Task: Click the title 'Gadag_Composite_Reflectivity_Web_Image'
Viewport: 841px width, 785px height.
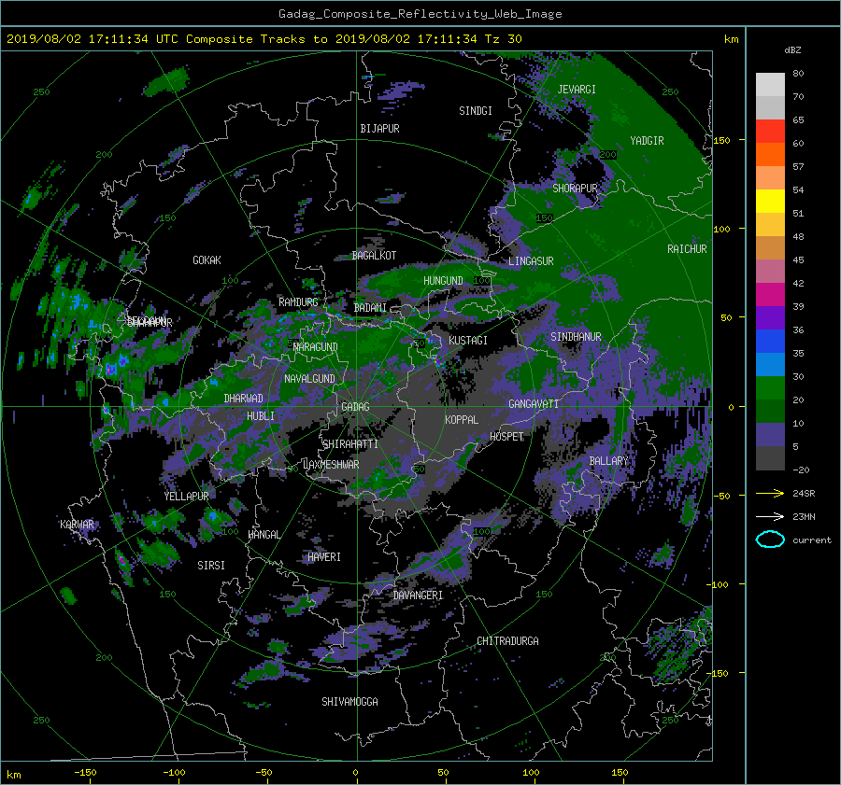Action: (420, 13)
